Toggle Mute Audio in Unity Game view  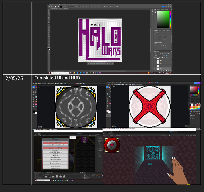tap(186, 135)
